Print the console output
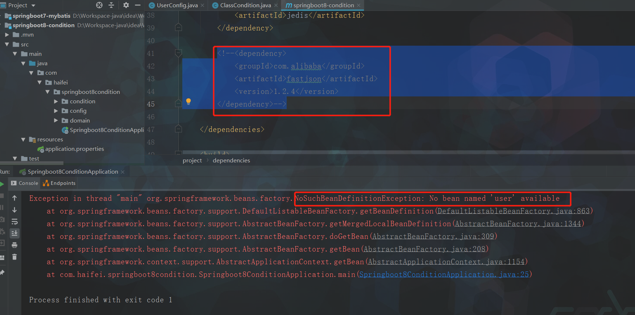Screen dimensions: 635x315 [14, 245]
